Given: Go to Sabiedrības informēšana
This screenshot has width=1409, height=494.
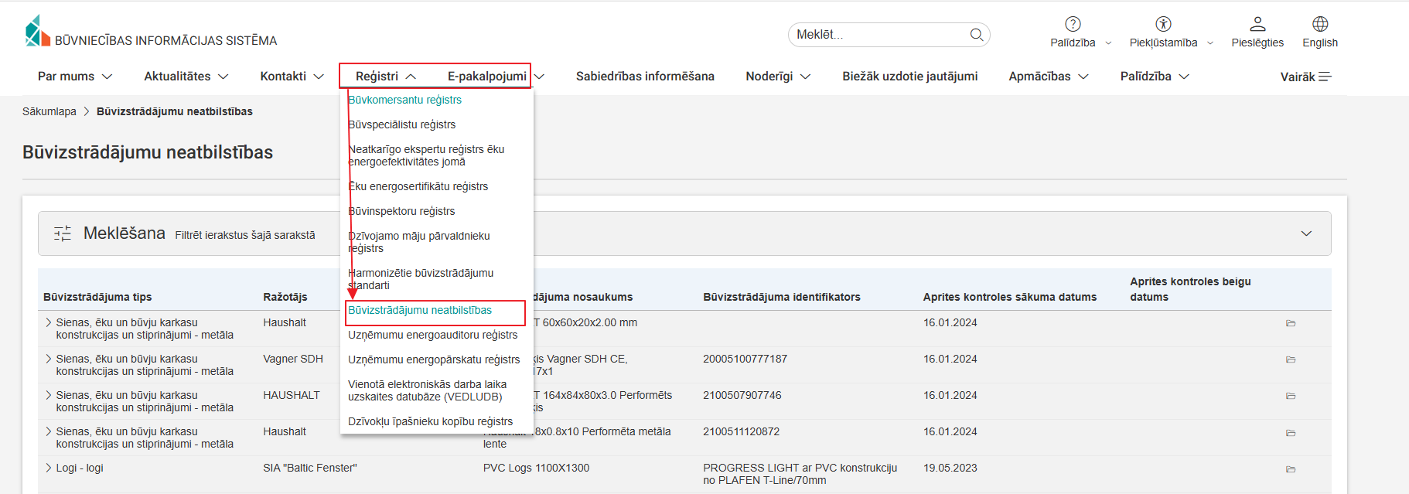Looking at the screenshot, I should pyautogui.click(x=645, y=76).
